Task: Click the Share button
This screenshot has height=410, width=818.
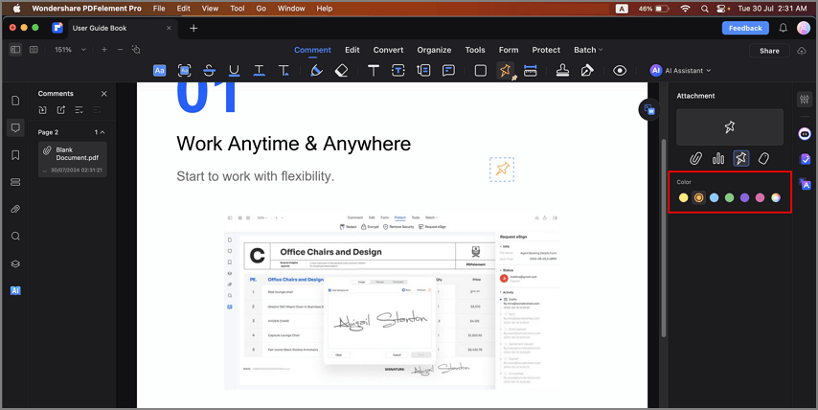Action: coord(769,51)
